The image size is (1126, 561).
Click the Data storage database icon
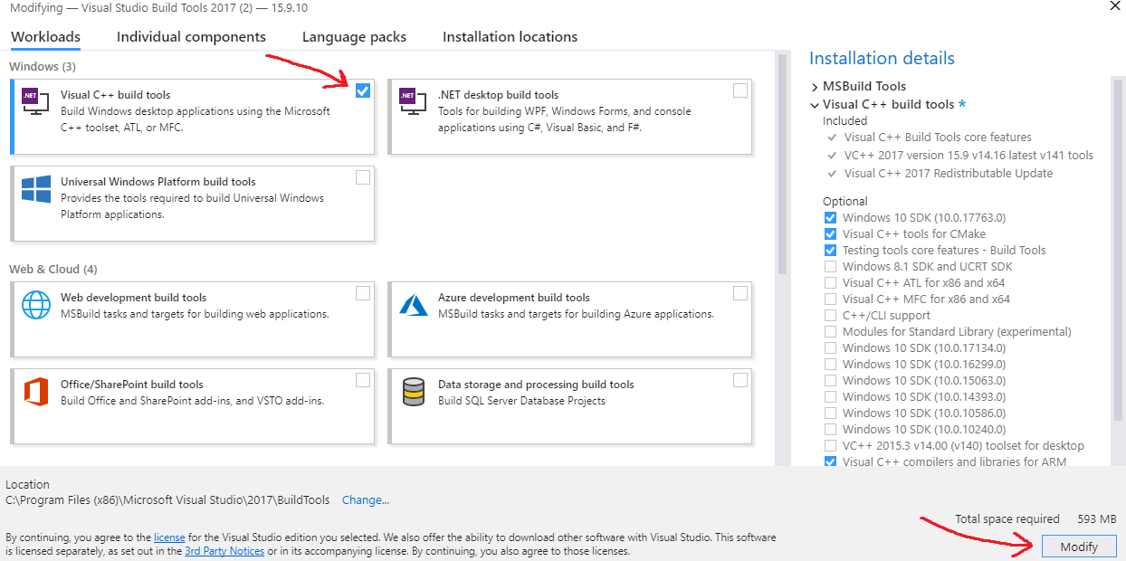coord(413,392)
